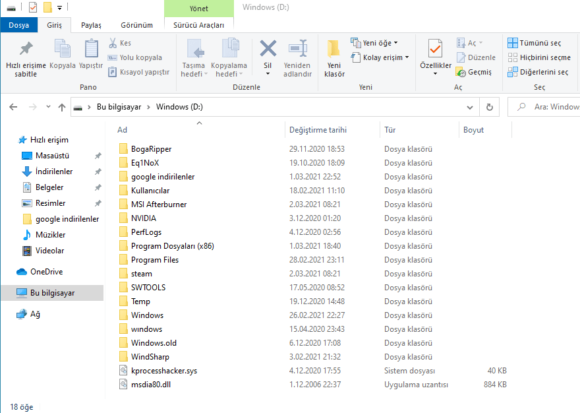This screenshot has height=413, width=580.
Task: Switch to the Giriş ribbon tab
Action: (x=54, y=25)
